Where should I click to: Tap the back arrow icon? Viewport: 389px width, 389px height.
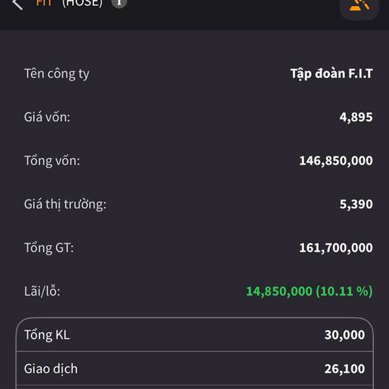18,4
